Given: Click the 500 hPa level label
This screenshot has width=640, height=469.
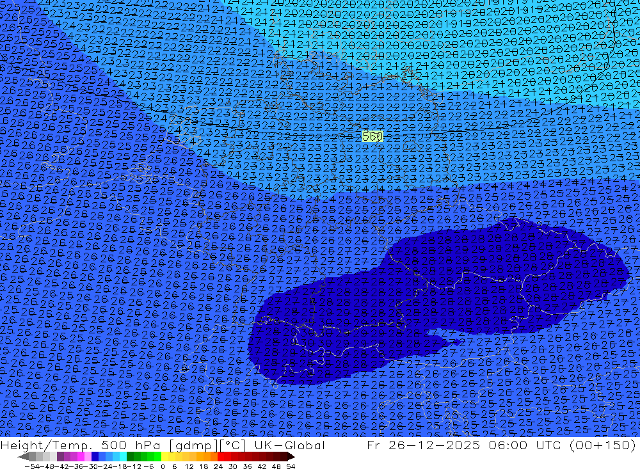Looking at the screenshot, I should [x=125, y=445].
